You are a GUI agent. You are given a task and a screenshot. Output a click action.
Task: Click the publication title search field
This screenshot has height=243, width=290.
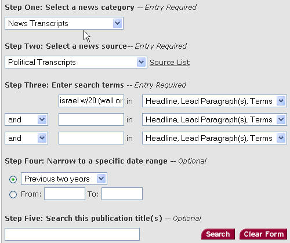click(x=72, y=234)
